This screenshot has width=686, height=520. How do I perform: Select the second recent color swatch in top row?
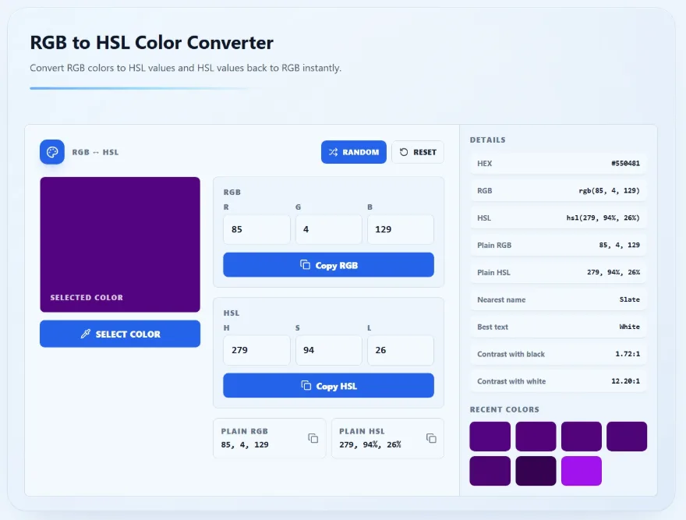(x=536, y=437)
